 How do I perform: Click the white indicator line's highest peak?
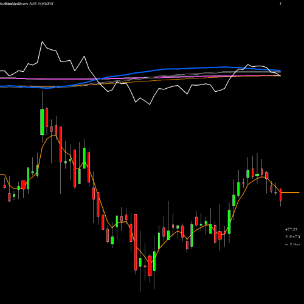[42, 42]
